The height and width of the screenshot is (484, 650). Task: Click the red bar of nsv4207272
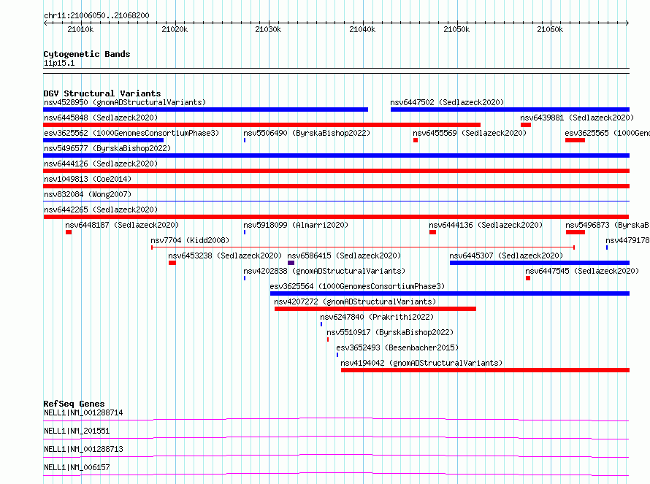point(375,309)
